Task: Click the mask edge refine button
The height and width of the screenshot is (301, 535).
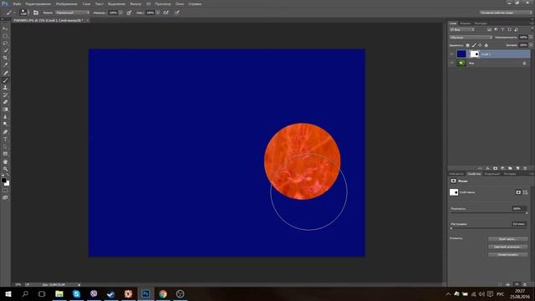Action: click(507, 239)
